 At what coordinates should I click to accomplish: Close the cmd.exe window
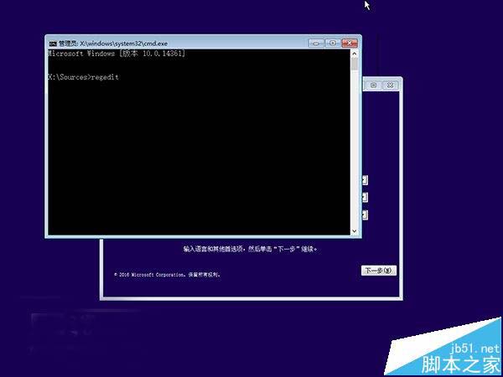pos(350,43)
